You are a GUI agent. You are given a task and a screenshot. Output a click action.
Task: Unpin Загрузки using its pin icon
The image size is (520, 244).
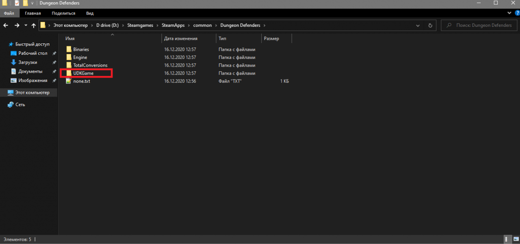[x=54, y=63]
